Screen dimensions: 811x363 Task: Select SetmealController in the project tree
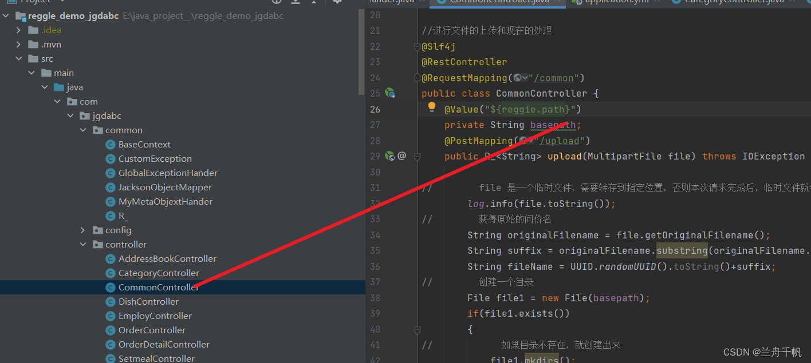[x=182, y=358]
